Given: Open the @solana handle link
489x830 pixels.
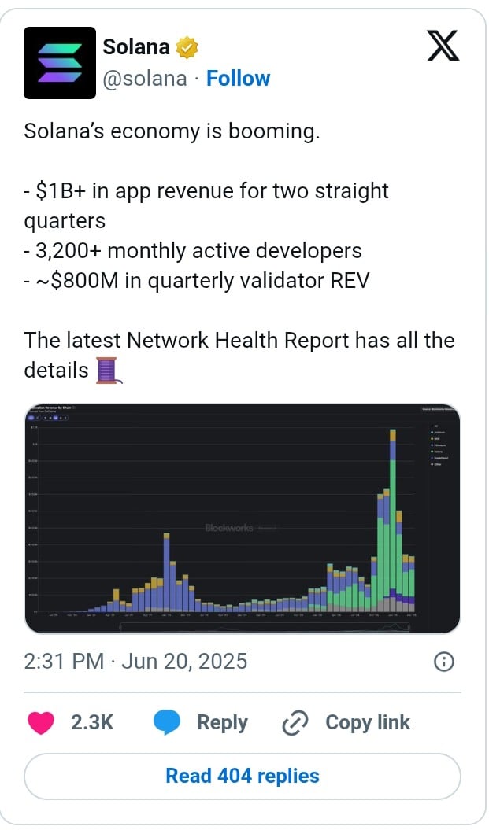Looking at the screenshot, I should tap(145, 79).
